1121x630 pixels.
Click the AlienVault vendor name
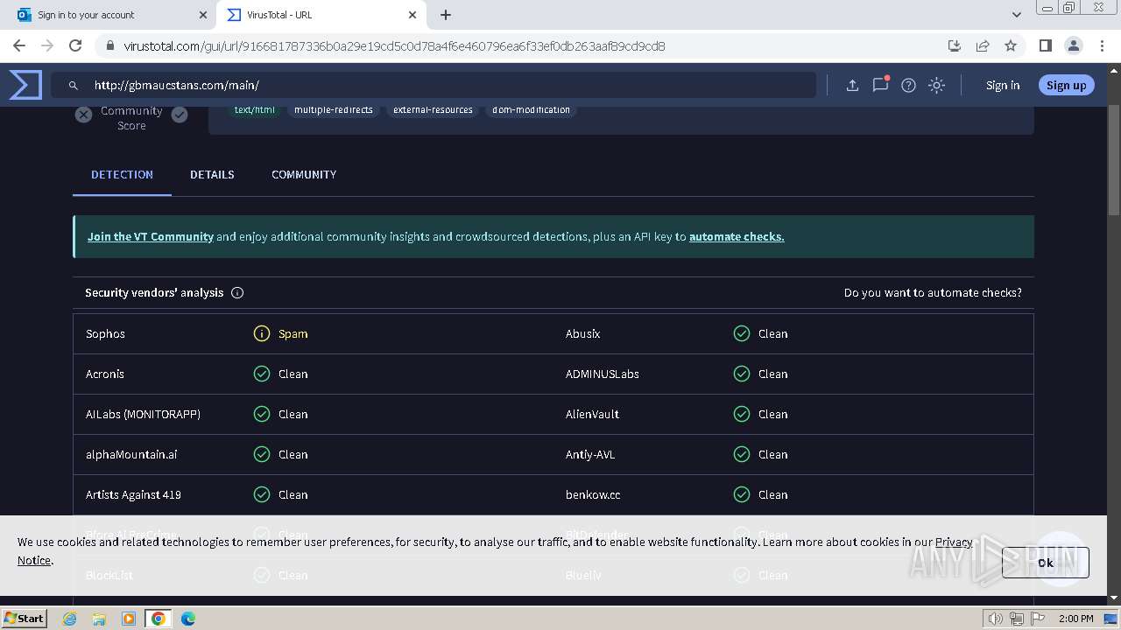(592, 415)
